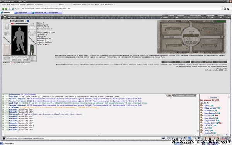Click the white shirt armor slot
The image size is (232, 145).
tap(7, 50)
